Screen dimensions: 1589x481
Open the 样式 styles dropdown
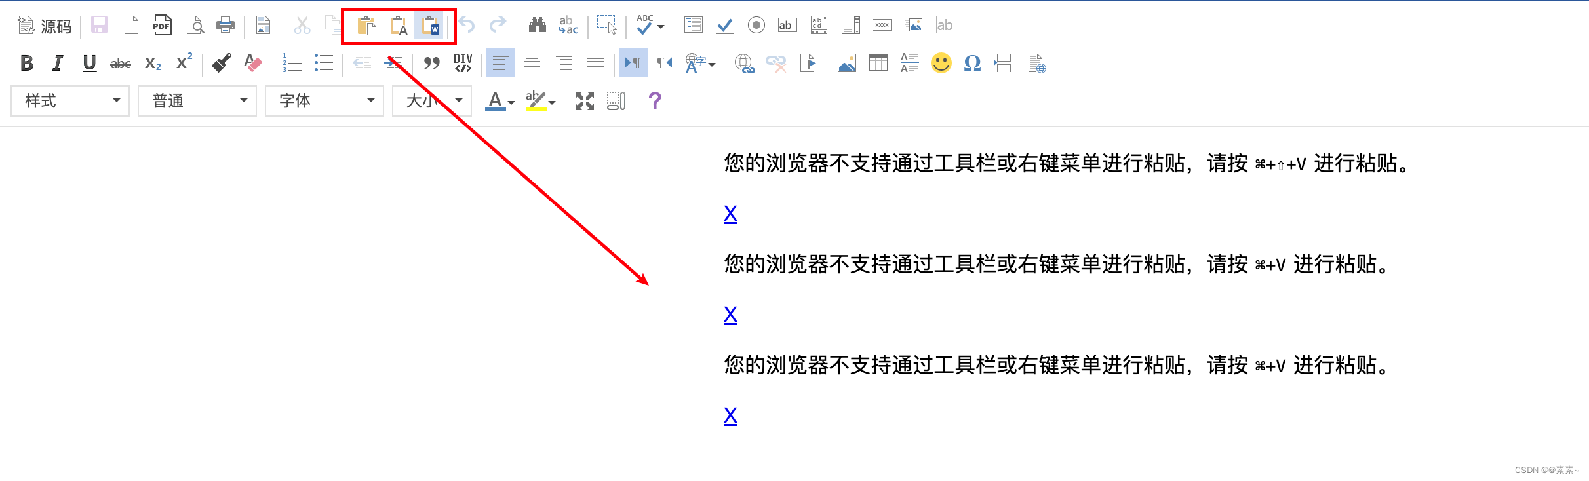click(70, 101)
